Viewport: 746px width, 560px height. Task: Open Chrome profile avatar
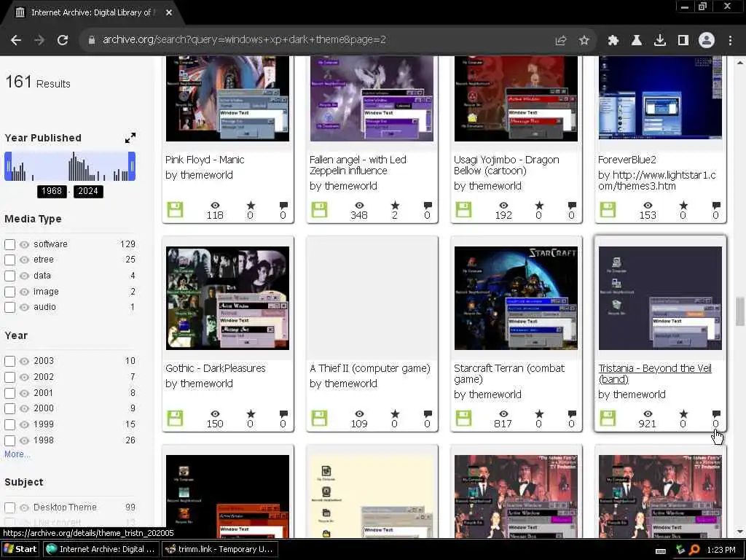click(707, 41)
